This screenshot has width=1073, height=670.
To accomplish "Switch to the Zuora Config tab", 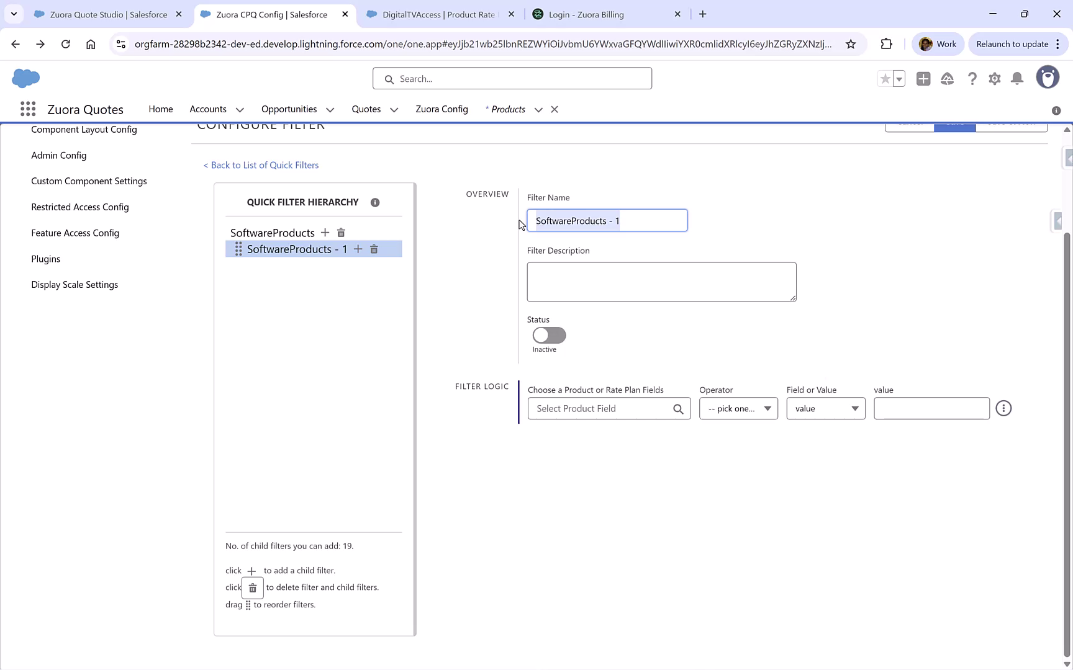I will pos(441,109).
